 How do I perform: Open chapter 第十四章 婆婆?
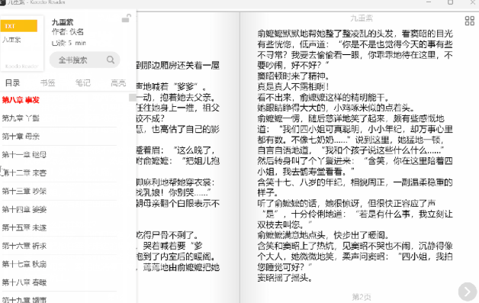tap(24, 209)
